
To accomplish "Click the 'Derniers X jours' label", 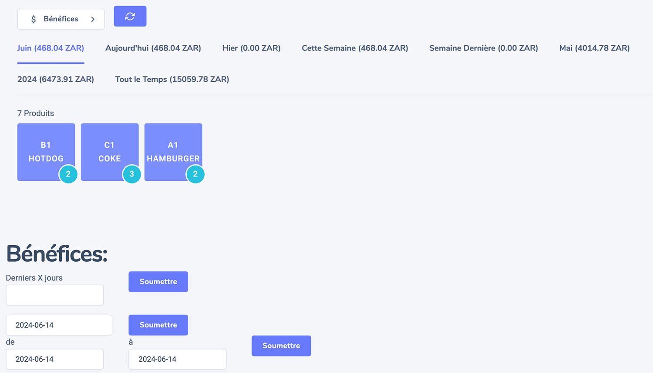I will (x=34, y=278).
